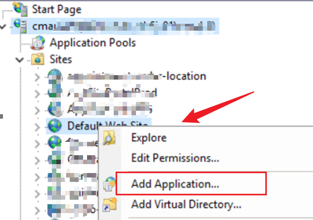Select "Edit Permissions..." menu entry
The height and width of the screenshot is (220, 313).
[x=175, y=158]
